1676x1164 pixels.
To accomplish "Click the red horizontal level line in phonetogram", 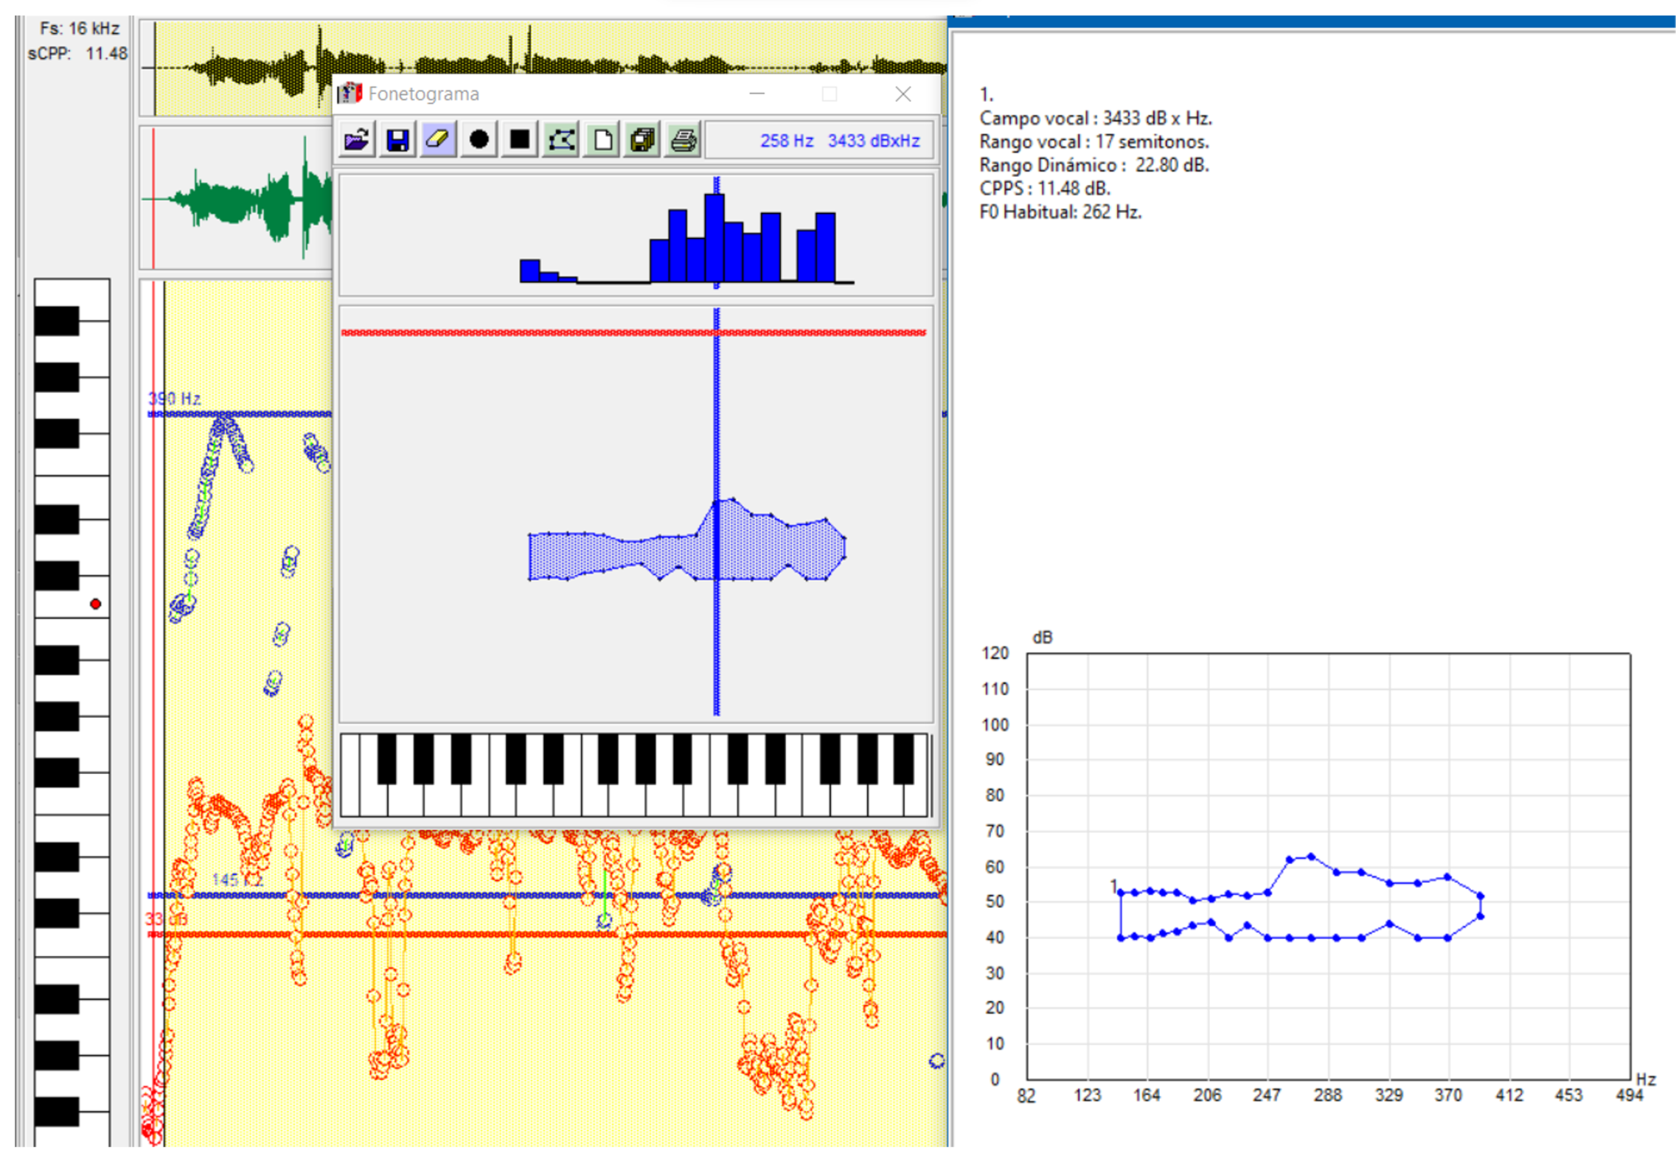I will pos(516,333).
